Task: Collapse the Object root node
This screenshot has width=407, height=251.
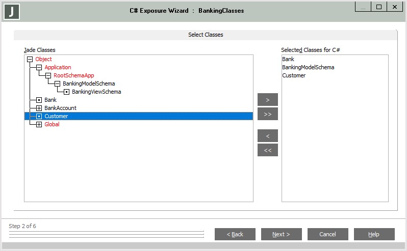Action: click(x=30, y=60)
